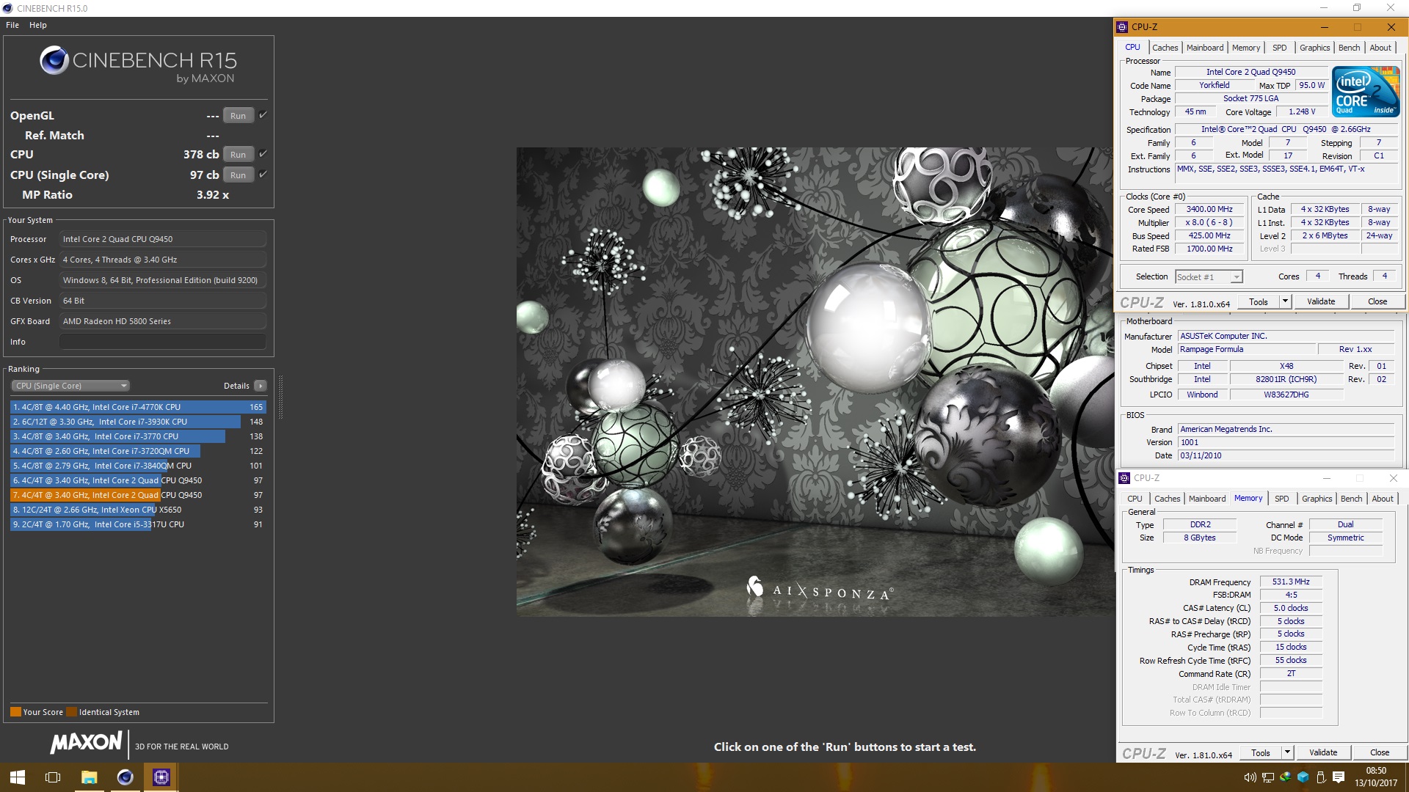Switch to SPD tab in top CPU-Z window
The image size is (1409, 792).
click(1280, 48)
